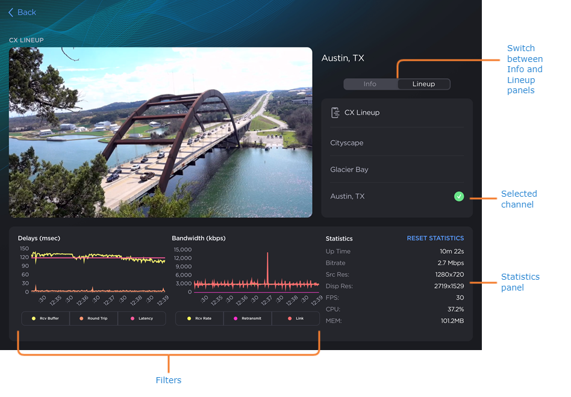Screen dimensions: 571x397
Task: Click the Back chevron icon
Action: (x=11, y=12)
